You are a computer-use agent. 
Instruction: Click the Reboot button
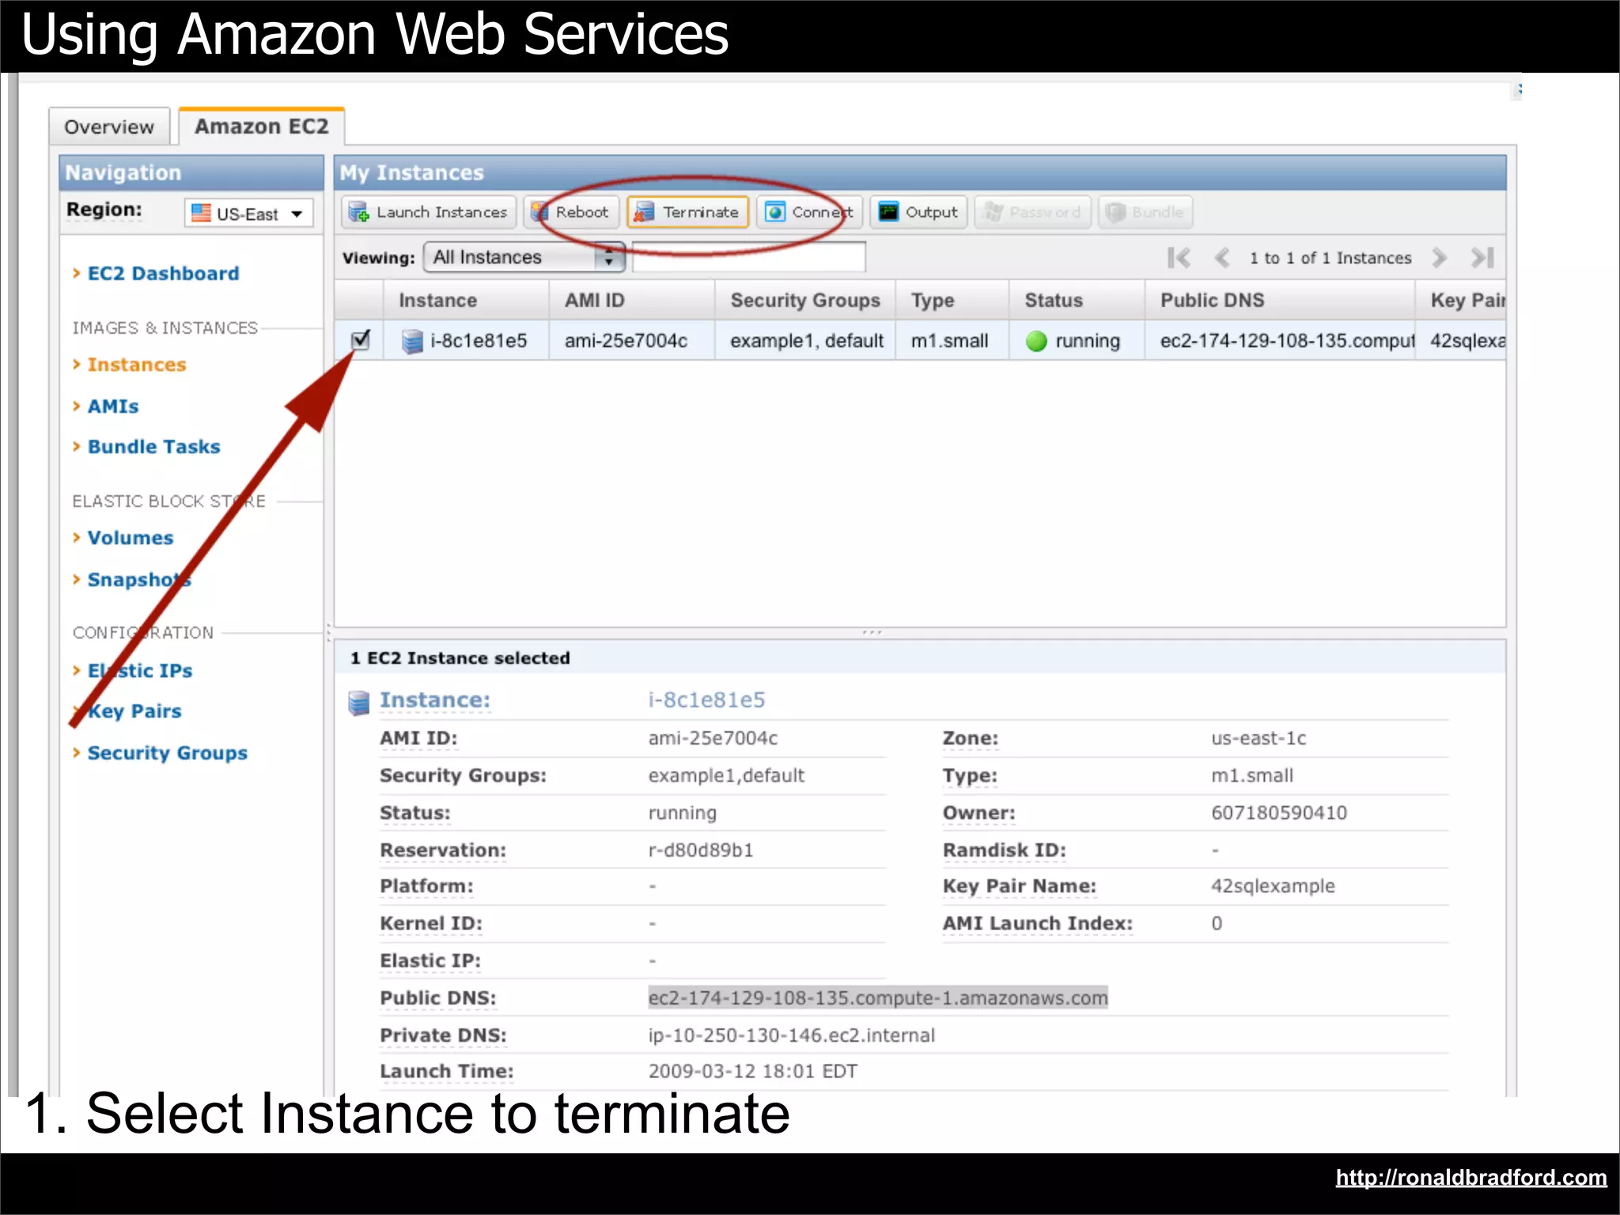click(571, 212)
